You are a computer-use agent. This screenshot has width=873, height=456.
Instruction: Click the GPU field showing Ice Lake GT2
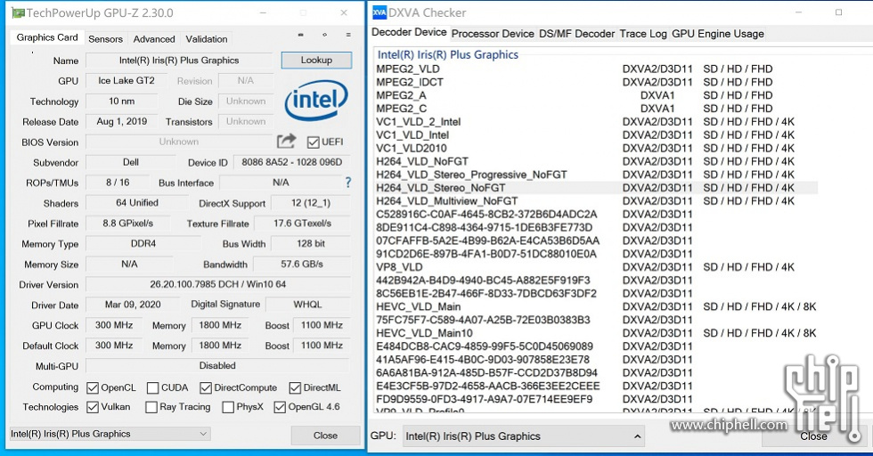pyautogui.click(x=126, y=81)
